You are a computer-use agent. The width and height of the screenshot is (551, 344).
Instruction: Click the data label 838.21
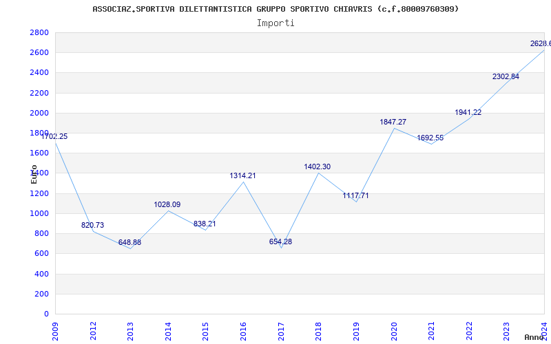click(x=205, y=224)
